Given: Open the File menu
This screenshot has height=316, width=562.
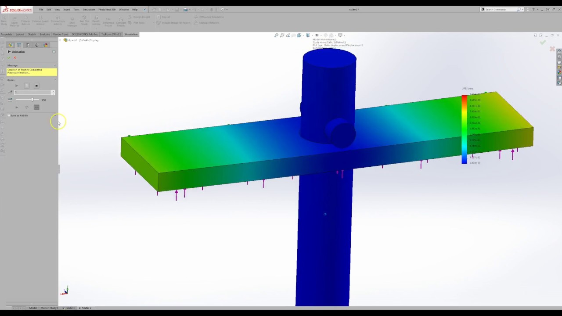Looking at the screenshot, I should tap(41, 9).
